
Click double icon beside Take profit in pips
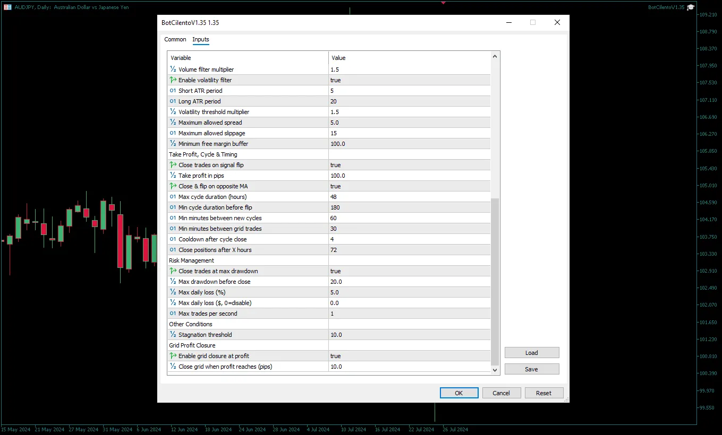[173, 176]
